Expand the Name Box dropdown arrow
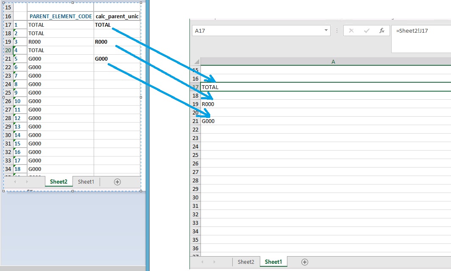This screenshot has height=271, width=451. pyautogui.click(x=326, y=31)
